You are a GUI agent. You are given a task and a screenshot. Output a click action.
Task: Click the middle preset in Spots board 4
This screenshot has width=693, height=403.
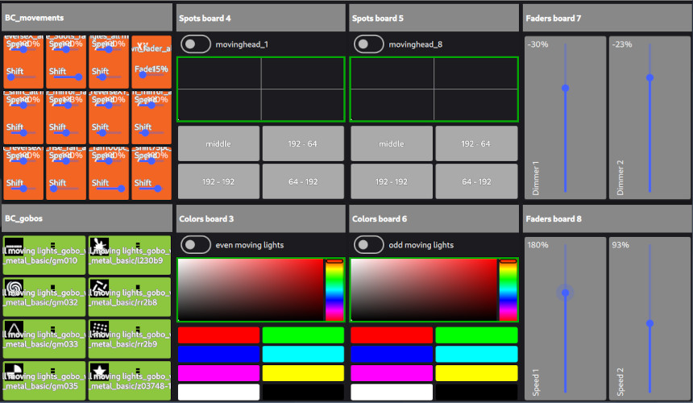click(218, 143)
